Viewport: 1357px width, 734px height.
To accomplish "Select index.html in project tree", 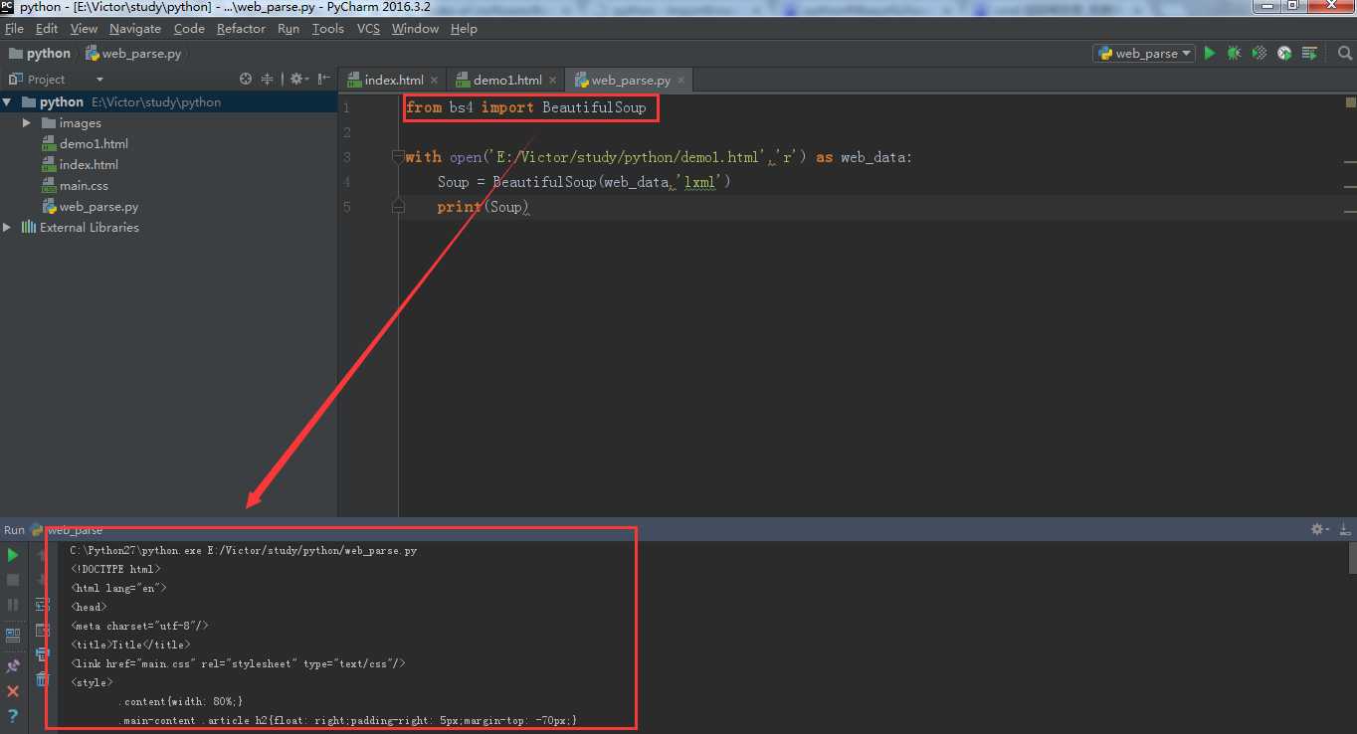I will [x=89, y=164].
